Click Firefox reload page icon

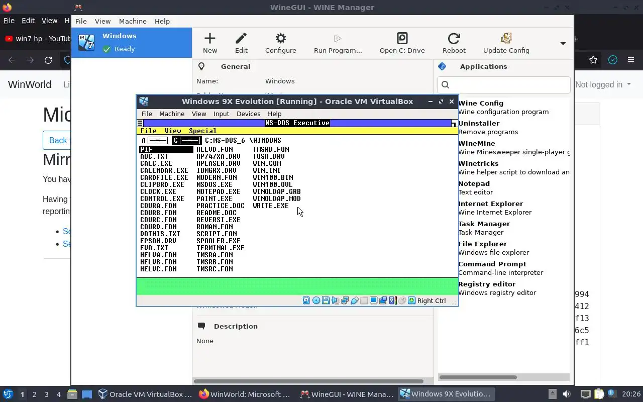point(48,60)
